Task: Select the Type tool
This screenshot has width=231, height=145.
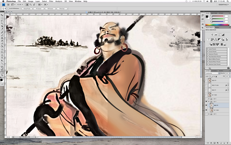Action: click(x=2, y=58)
